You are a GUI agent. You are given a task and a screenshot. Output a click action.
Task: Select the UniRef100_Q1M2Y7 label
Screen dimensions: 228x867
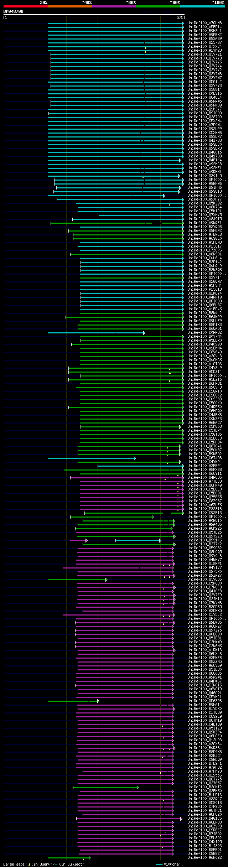(x=204, y=109)
